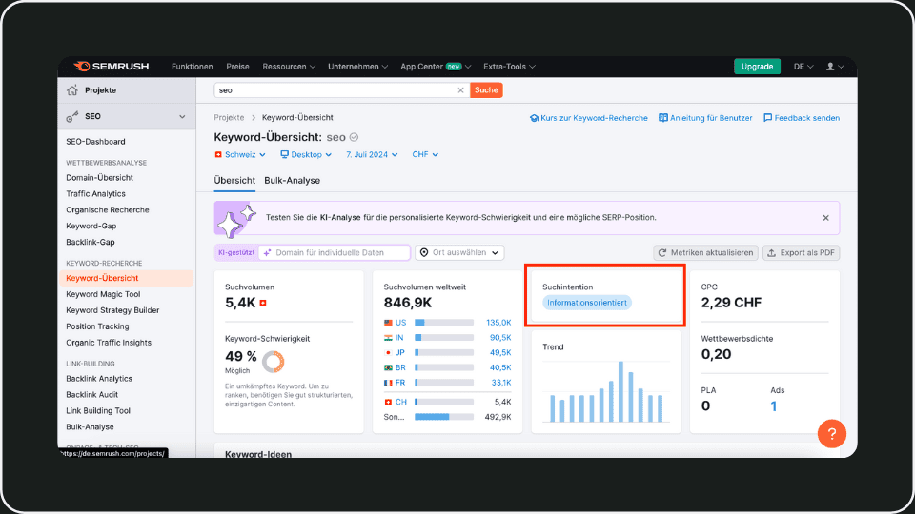Click the Keyword-Schwierigkeit donut chart
This screenshot has width=915, height=514.
(x=274, y=362)
